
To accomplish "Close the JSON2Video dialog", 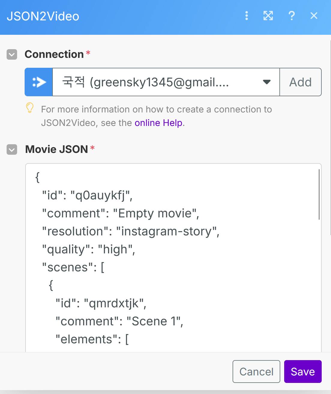I will click(x=314, y=16).
